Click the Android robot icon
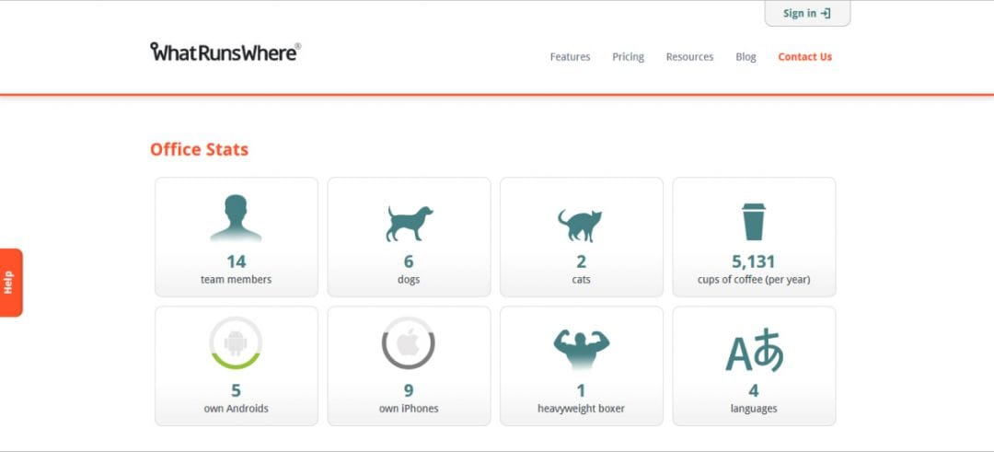994x452 pixels. click(x=236, y=343)
